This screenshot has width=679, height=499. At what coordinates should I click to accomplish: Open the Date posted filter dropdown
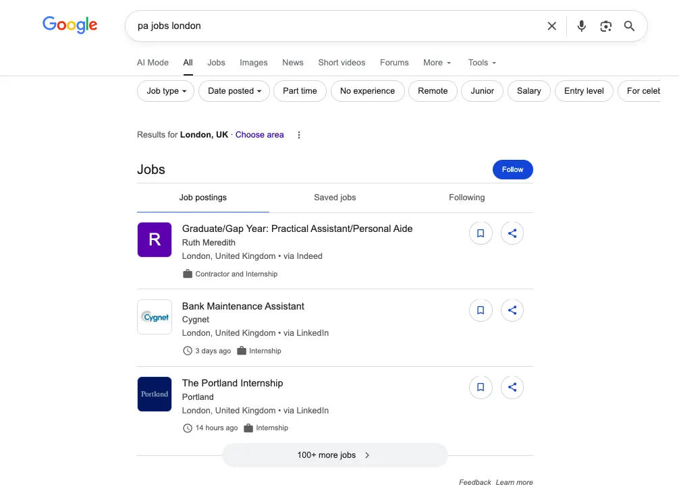coord(234,91)
